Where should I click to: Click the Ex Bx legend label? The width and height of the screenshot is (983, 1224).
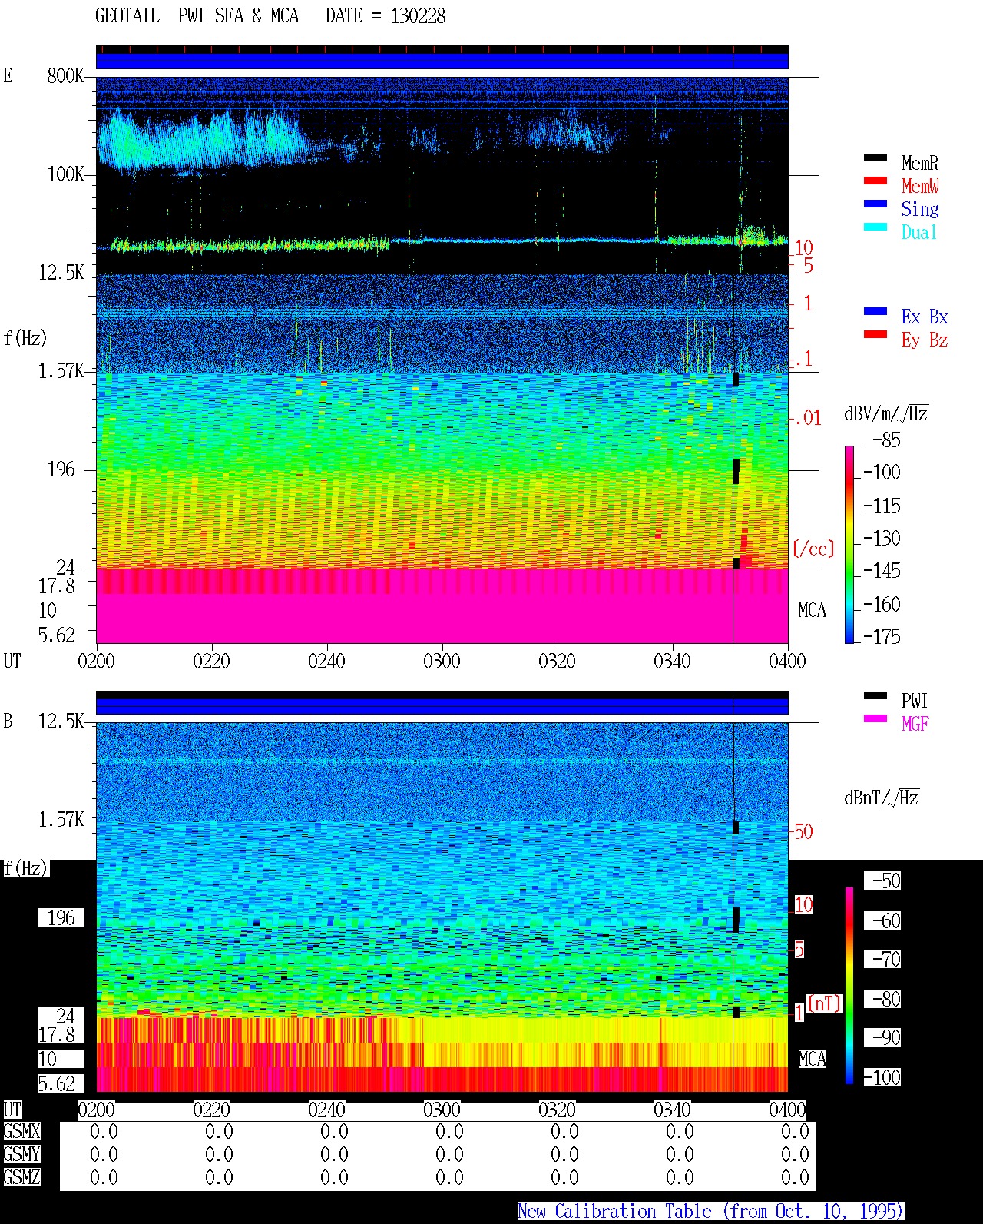[x=925, y=317]
